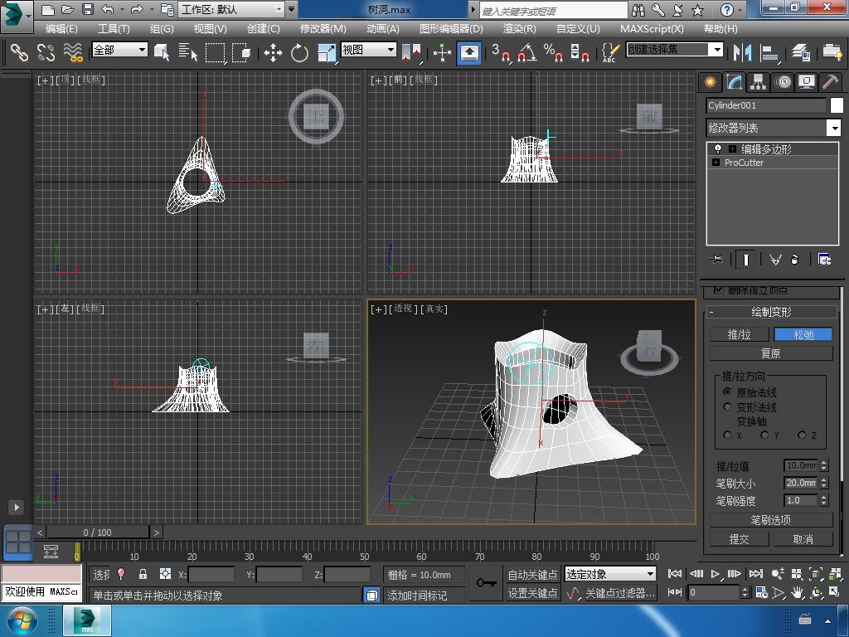Screen dimensions: 849x637
Task: Open the Utilities hammer tab
Action: click(830, 81)
